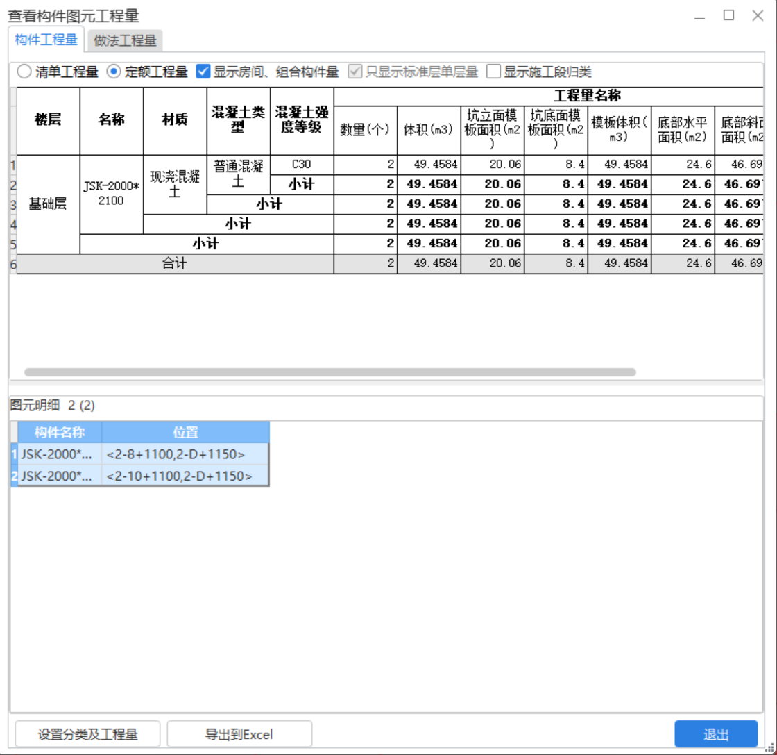Click the 混凝土类型 column header
Image resolution: width=777 pixels, height=755 pixels.
[239, 121]
